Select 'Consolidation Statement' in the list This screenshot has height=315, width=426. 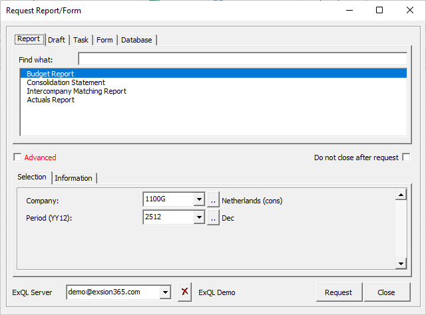[213, 82]
